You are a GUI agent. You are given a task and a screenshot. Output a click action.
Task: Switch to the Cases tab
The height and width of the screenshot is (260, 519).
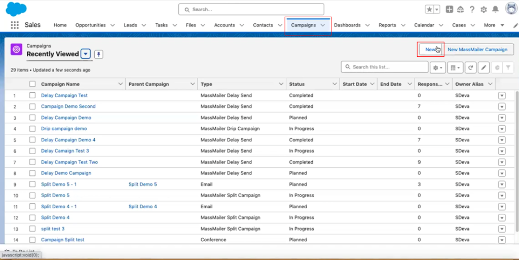coord(459,25)
